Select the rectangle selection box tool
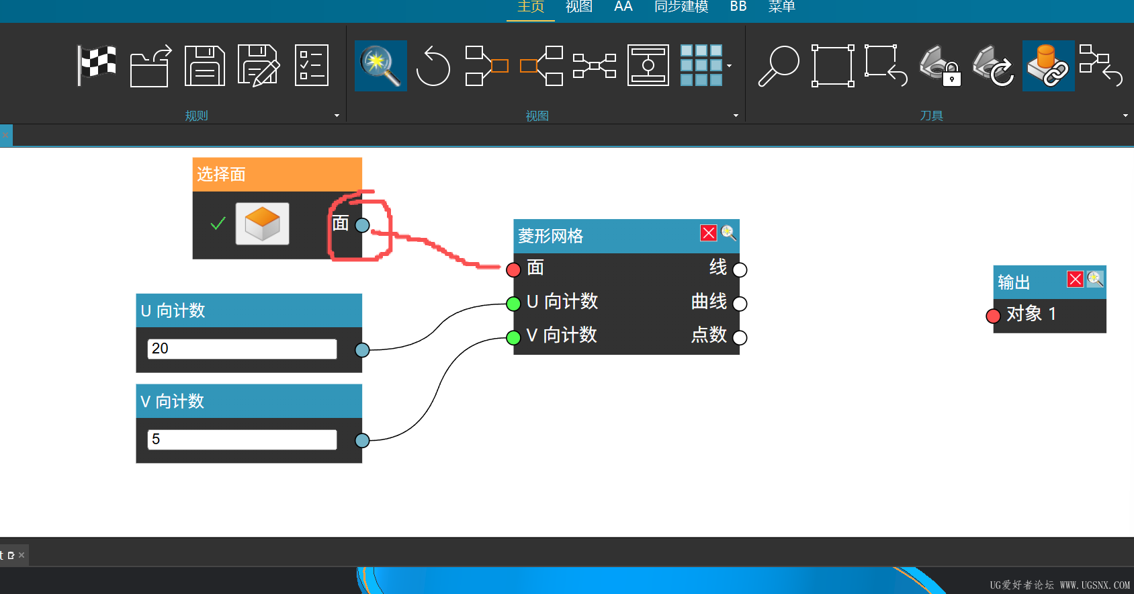 (x=833, y=66)
